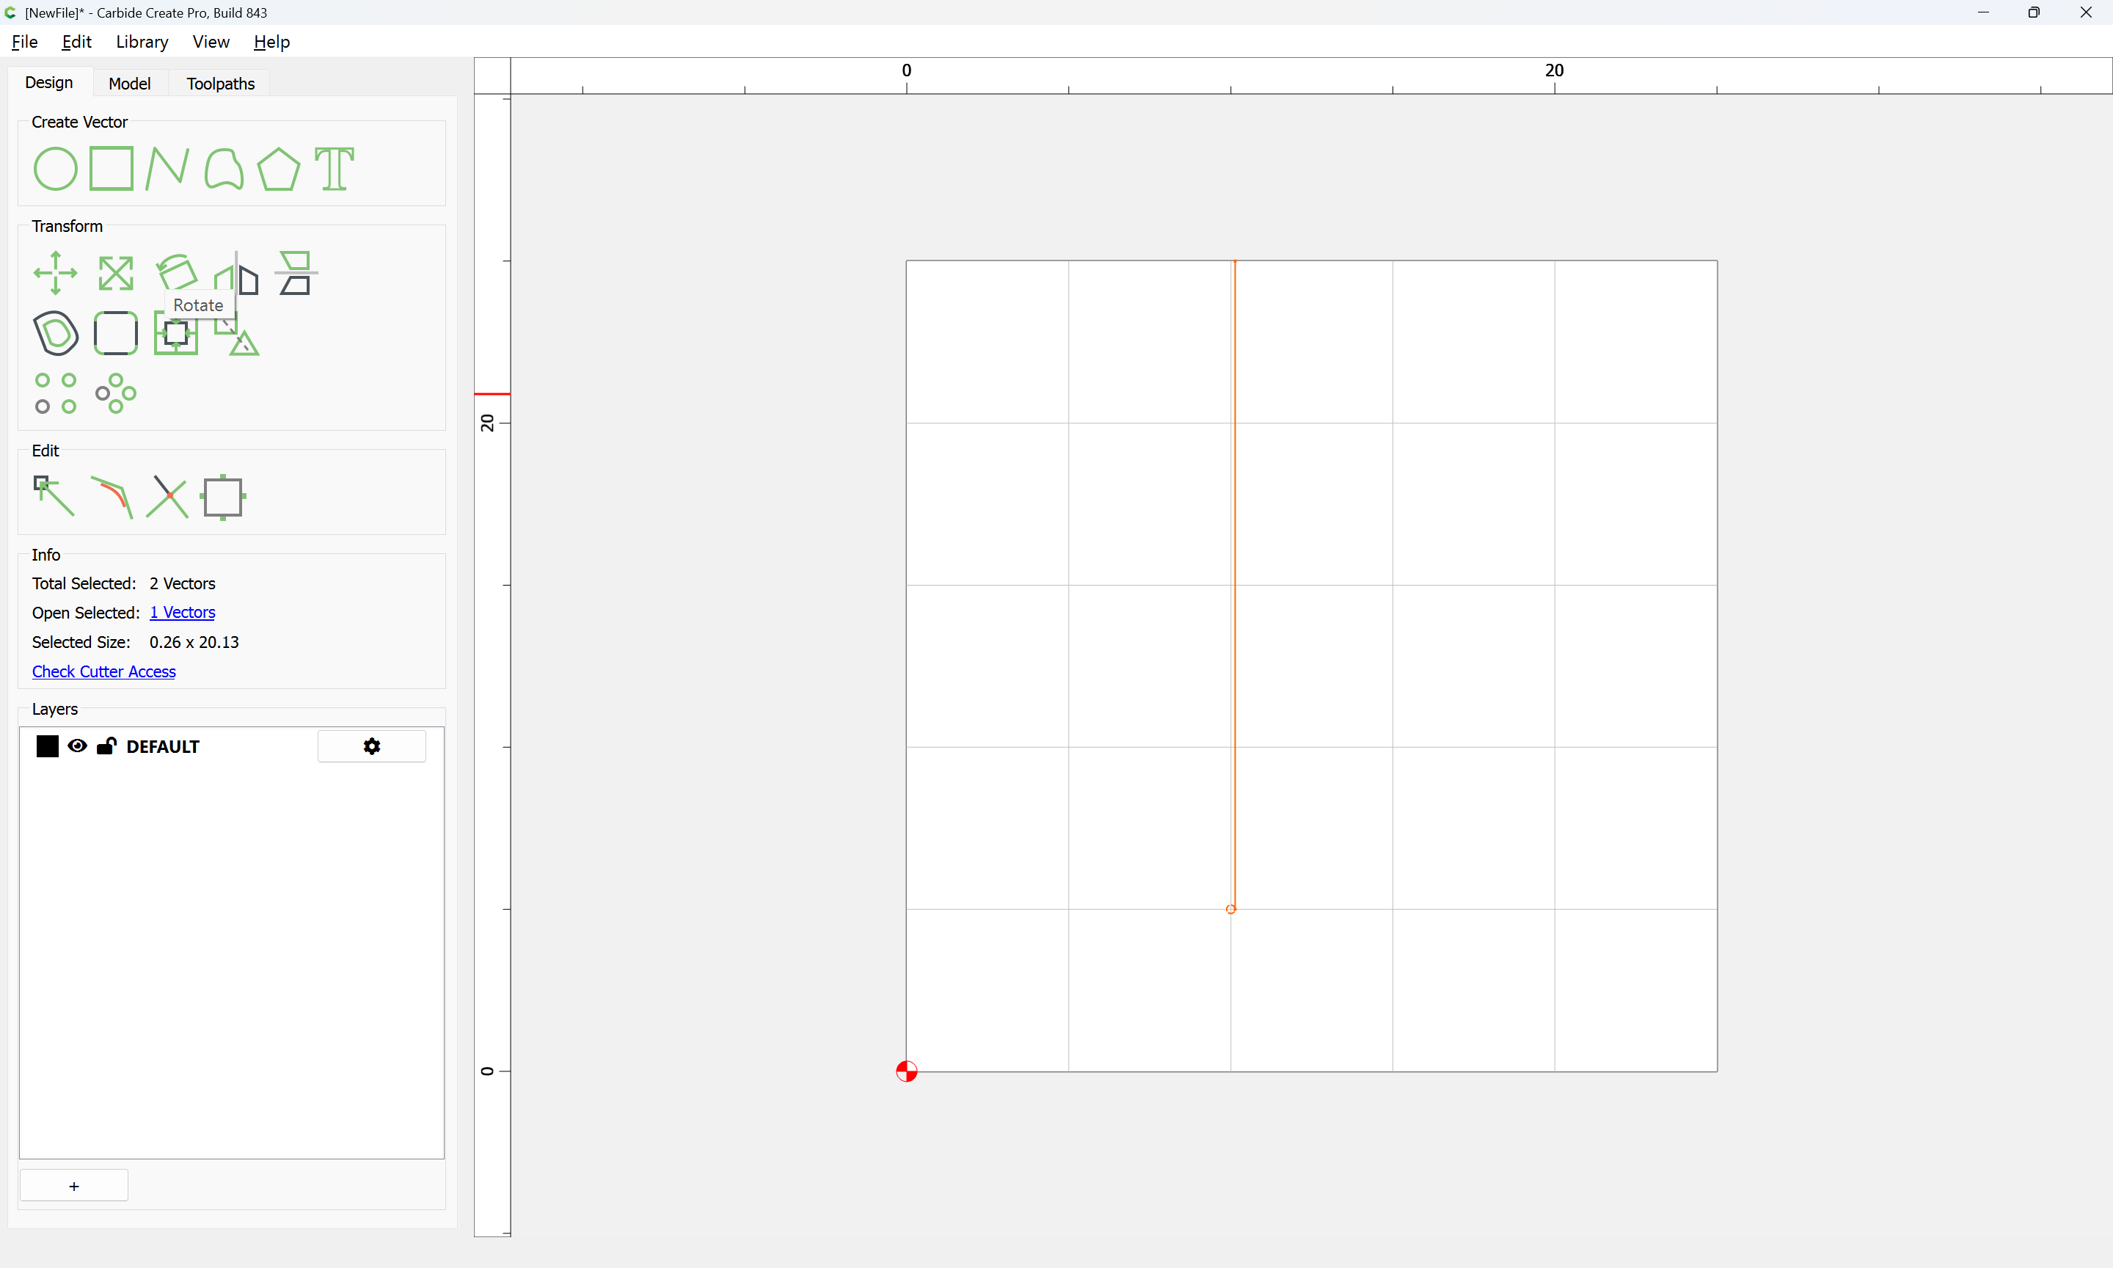The height and width of the screenshot is (1268, 2113).
Task: Toggle visibility of the DEFAULT layer
Action: (x=77, y=746)
